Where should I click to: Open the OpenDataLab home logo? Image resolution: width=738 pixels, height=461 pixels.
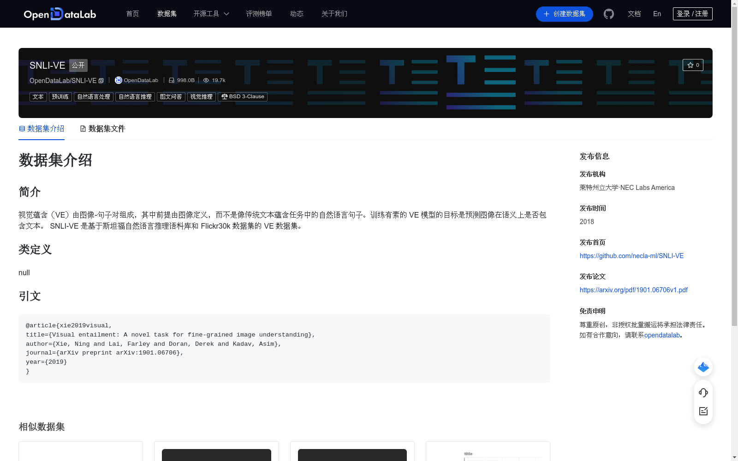(60, 14)
